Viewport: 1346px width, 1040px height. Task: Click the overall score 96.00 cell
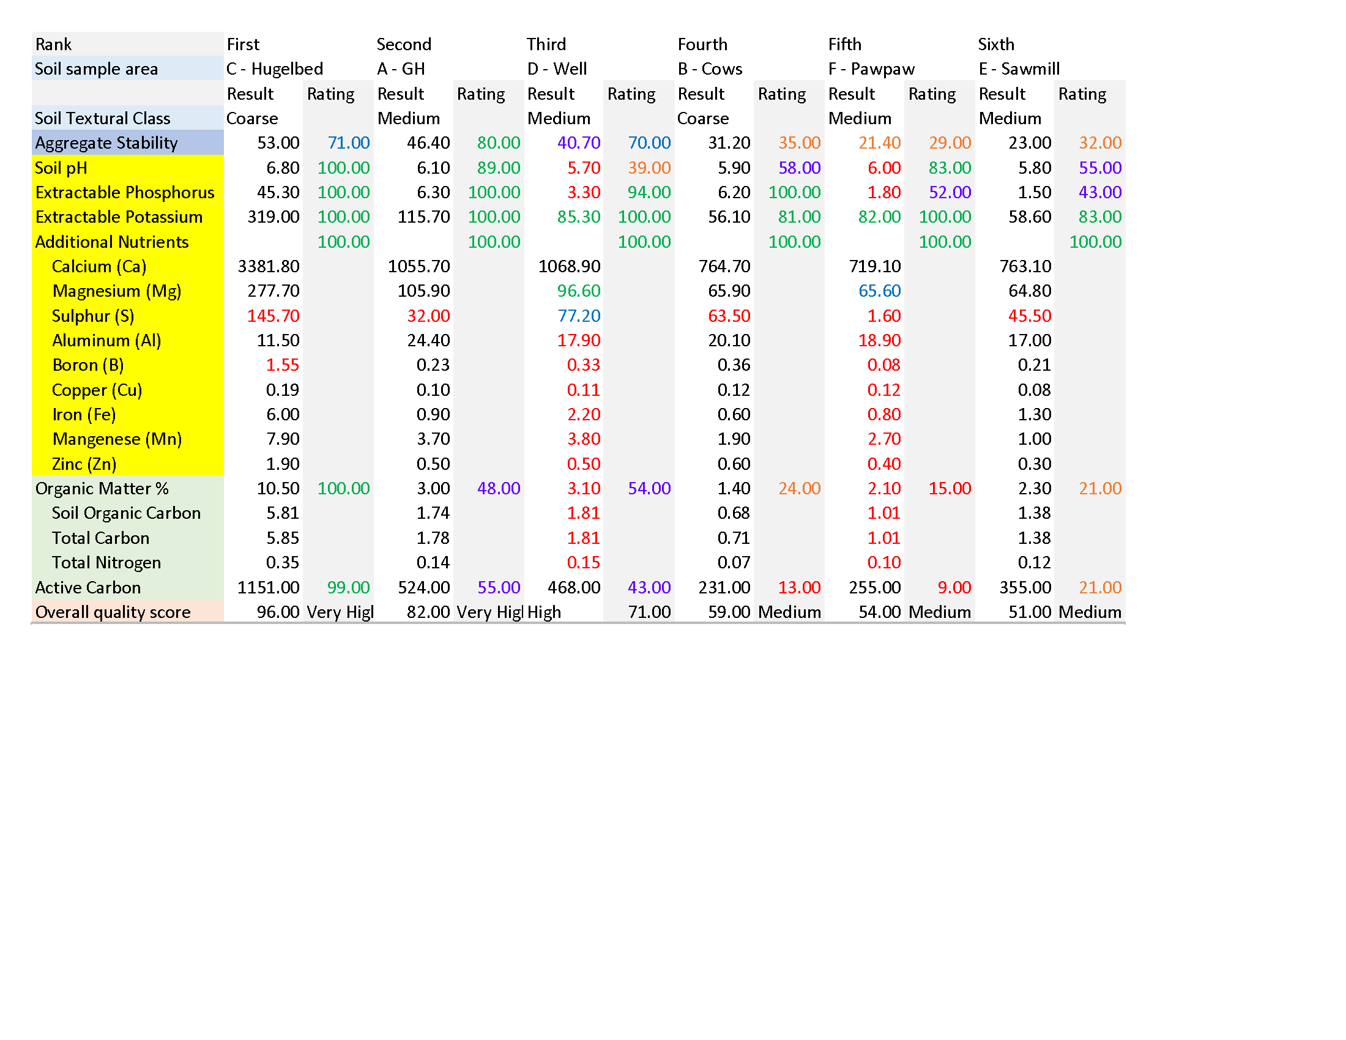tap(278, 612)
